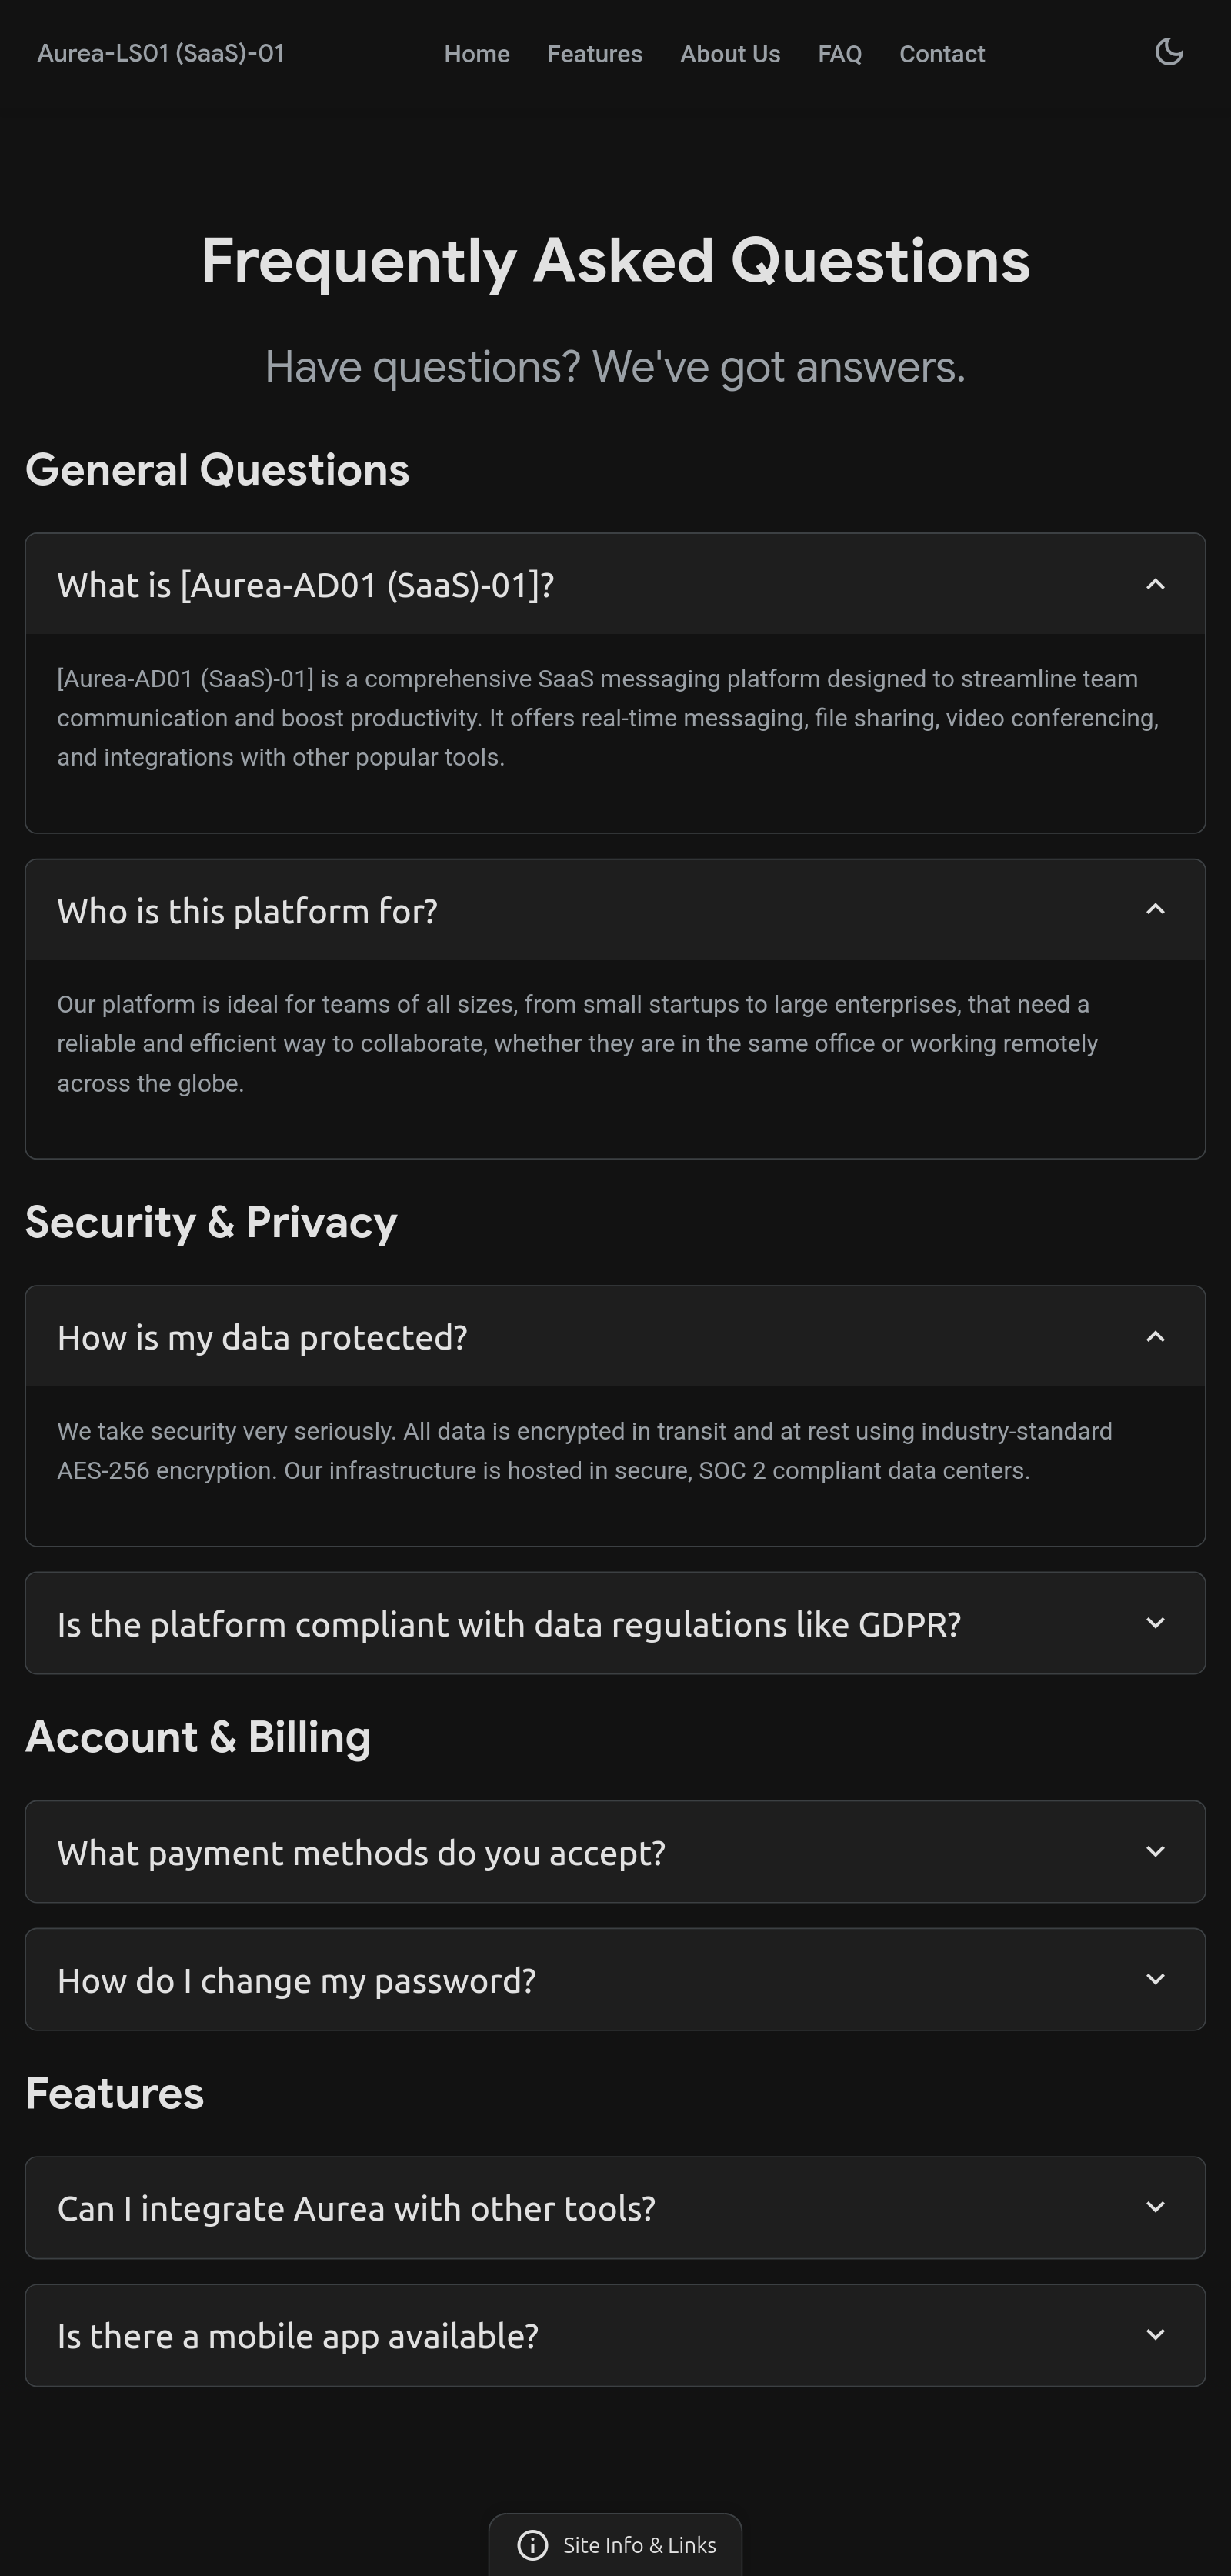Expand 'How do I change my password?' chevron
Image resolution: width=1231 pixels, height=2576 pixels.
coord(1155,1980)
